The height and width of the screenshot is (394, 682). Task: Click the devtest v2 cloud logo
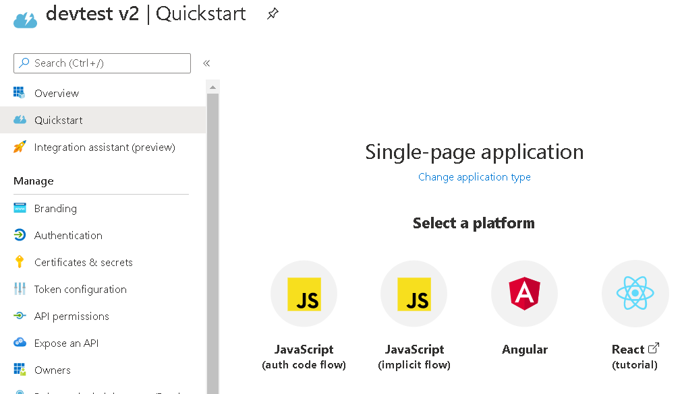[x=25, y=20]
